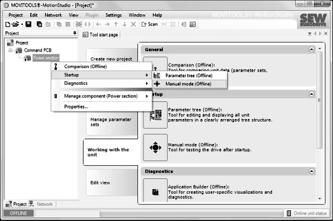This screenshot has height=221, width=333.
Task: Click the New project toolbar icon
Action: click(8, 24)
